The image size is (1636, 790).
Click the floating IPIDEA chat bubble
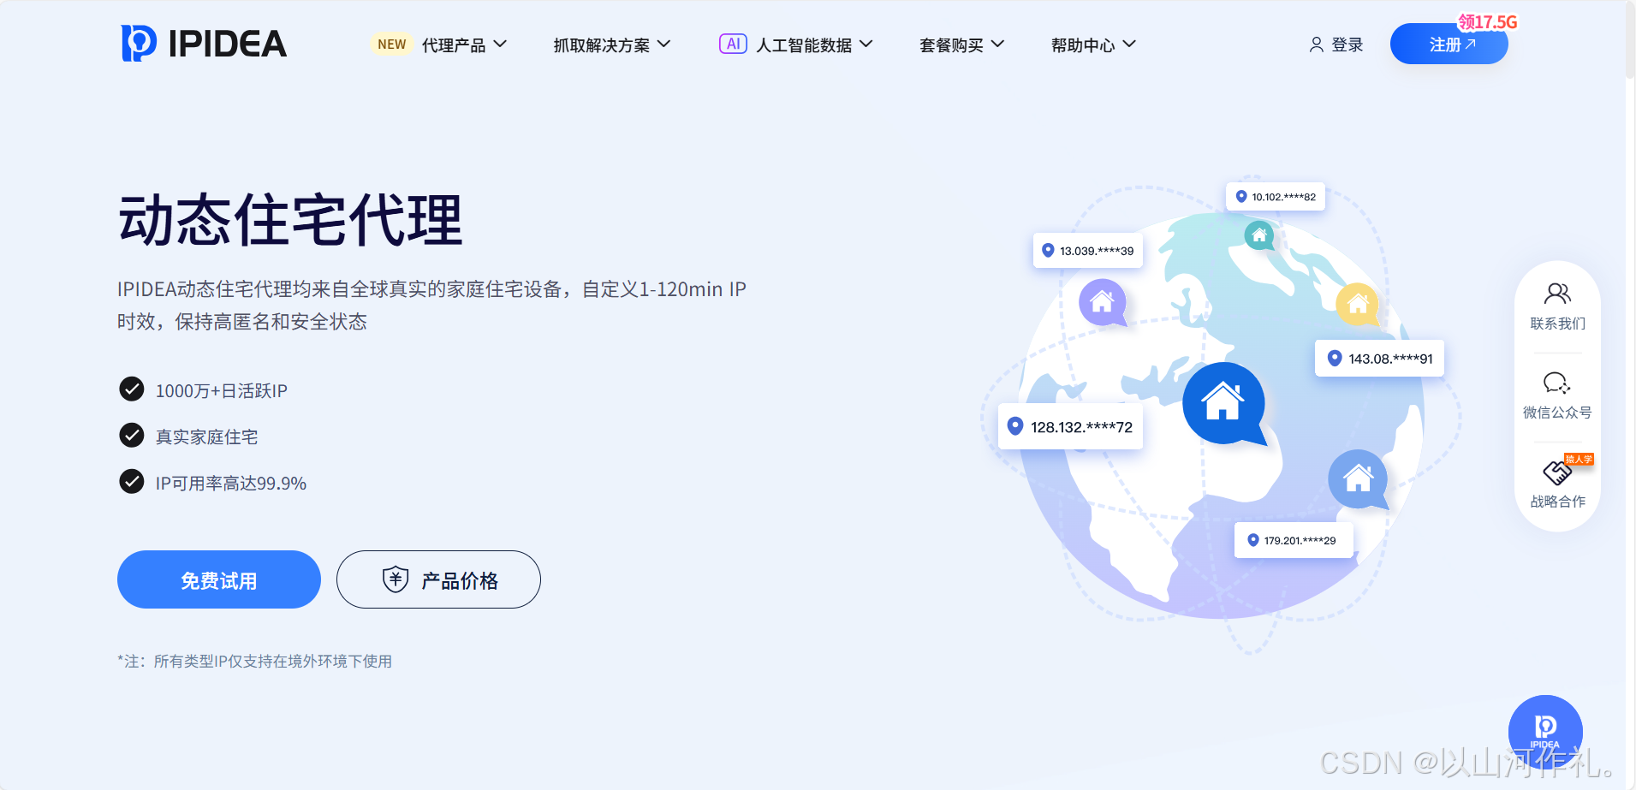tap(1545, 732)
